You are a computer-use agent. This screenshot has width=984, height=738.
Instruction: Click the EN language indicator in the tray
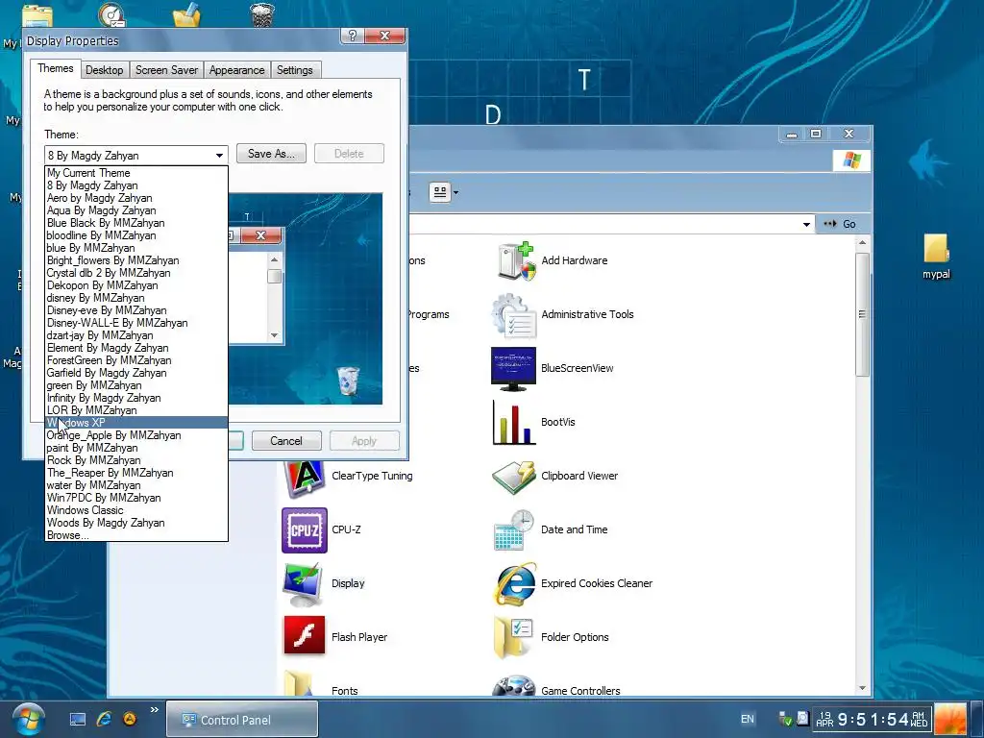point(748,719)
